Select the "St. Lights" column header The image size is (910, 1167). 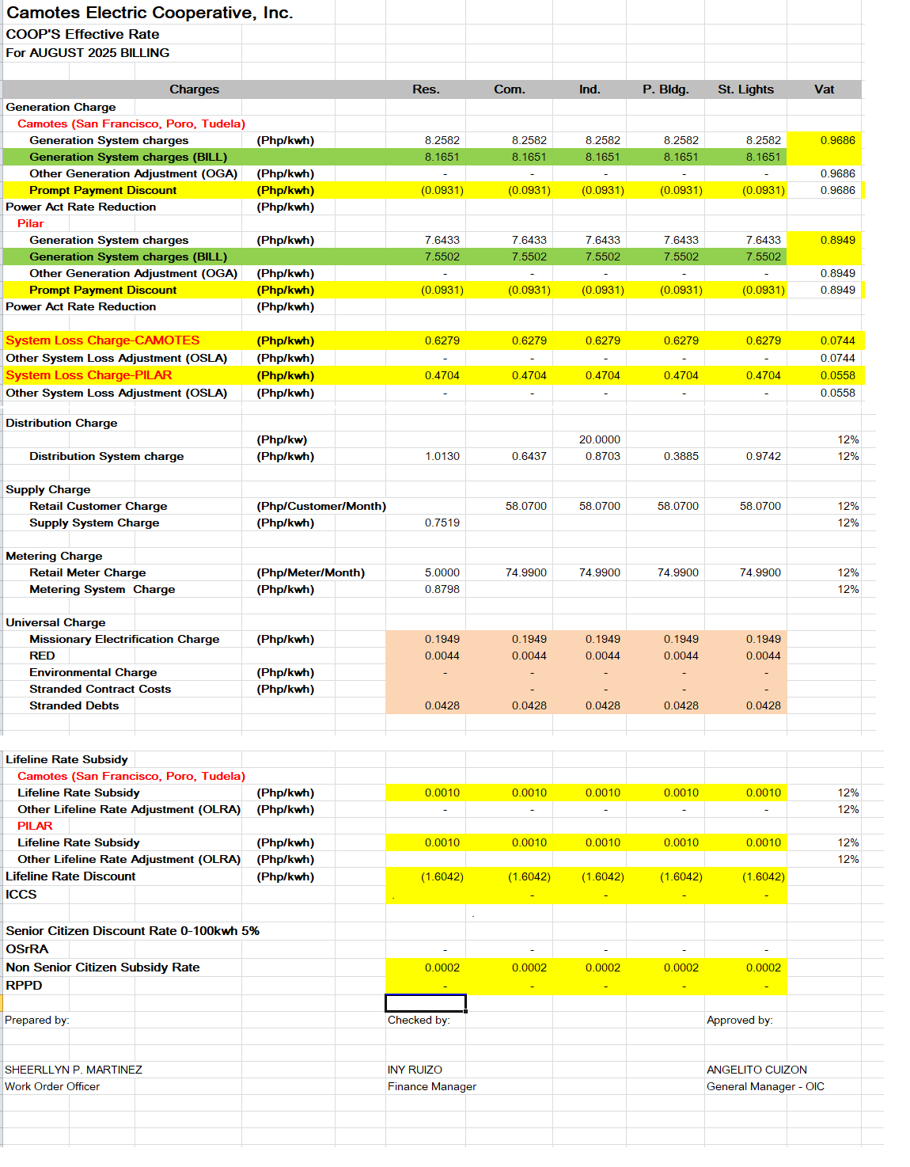[x=745, y=89]
